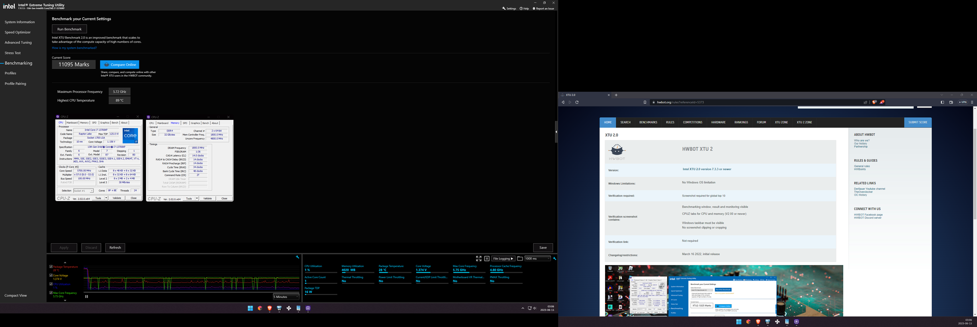Show hidden tray icons chevron on taskbar
The image size is (977, 327).
click(x=523, y=308)
